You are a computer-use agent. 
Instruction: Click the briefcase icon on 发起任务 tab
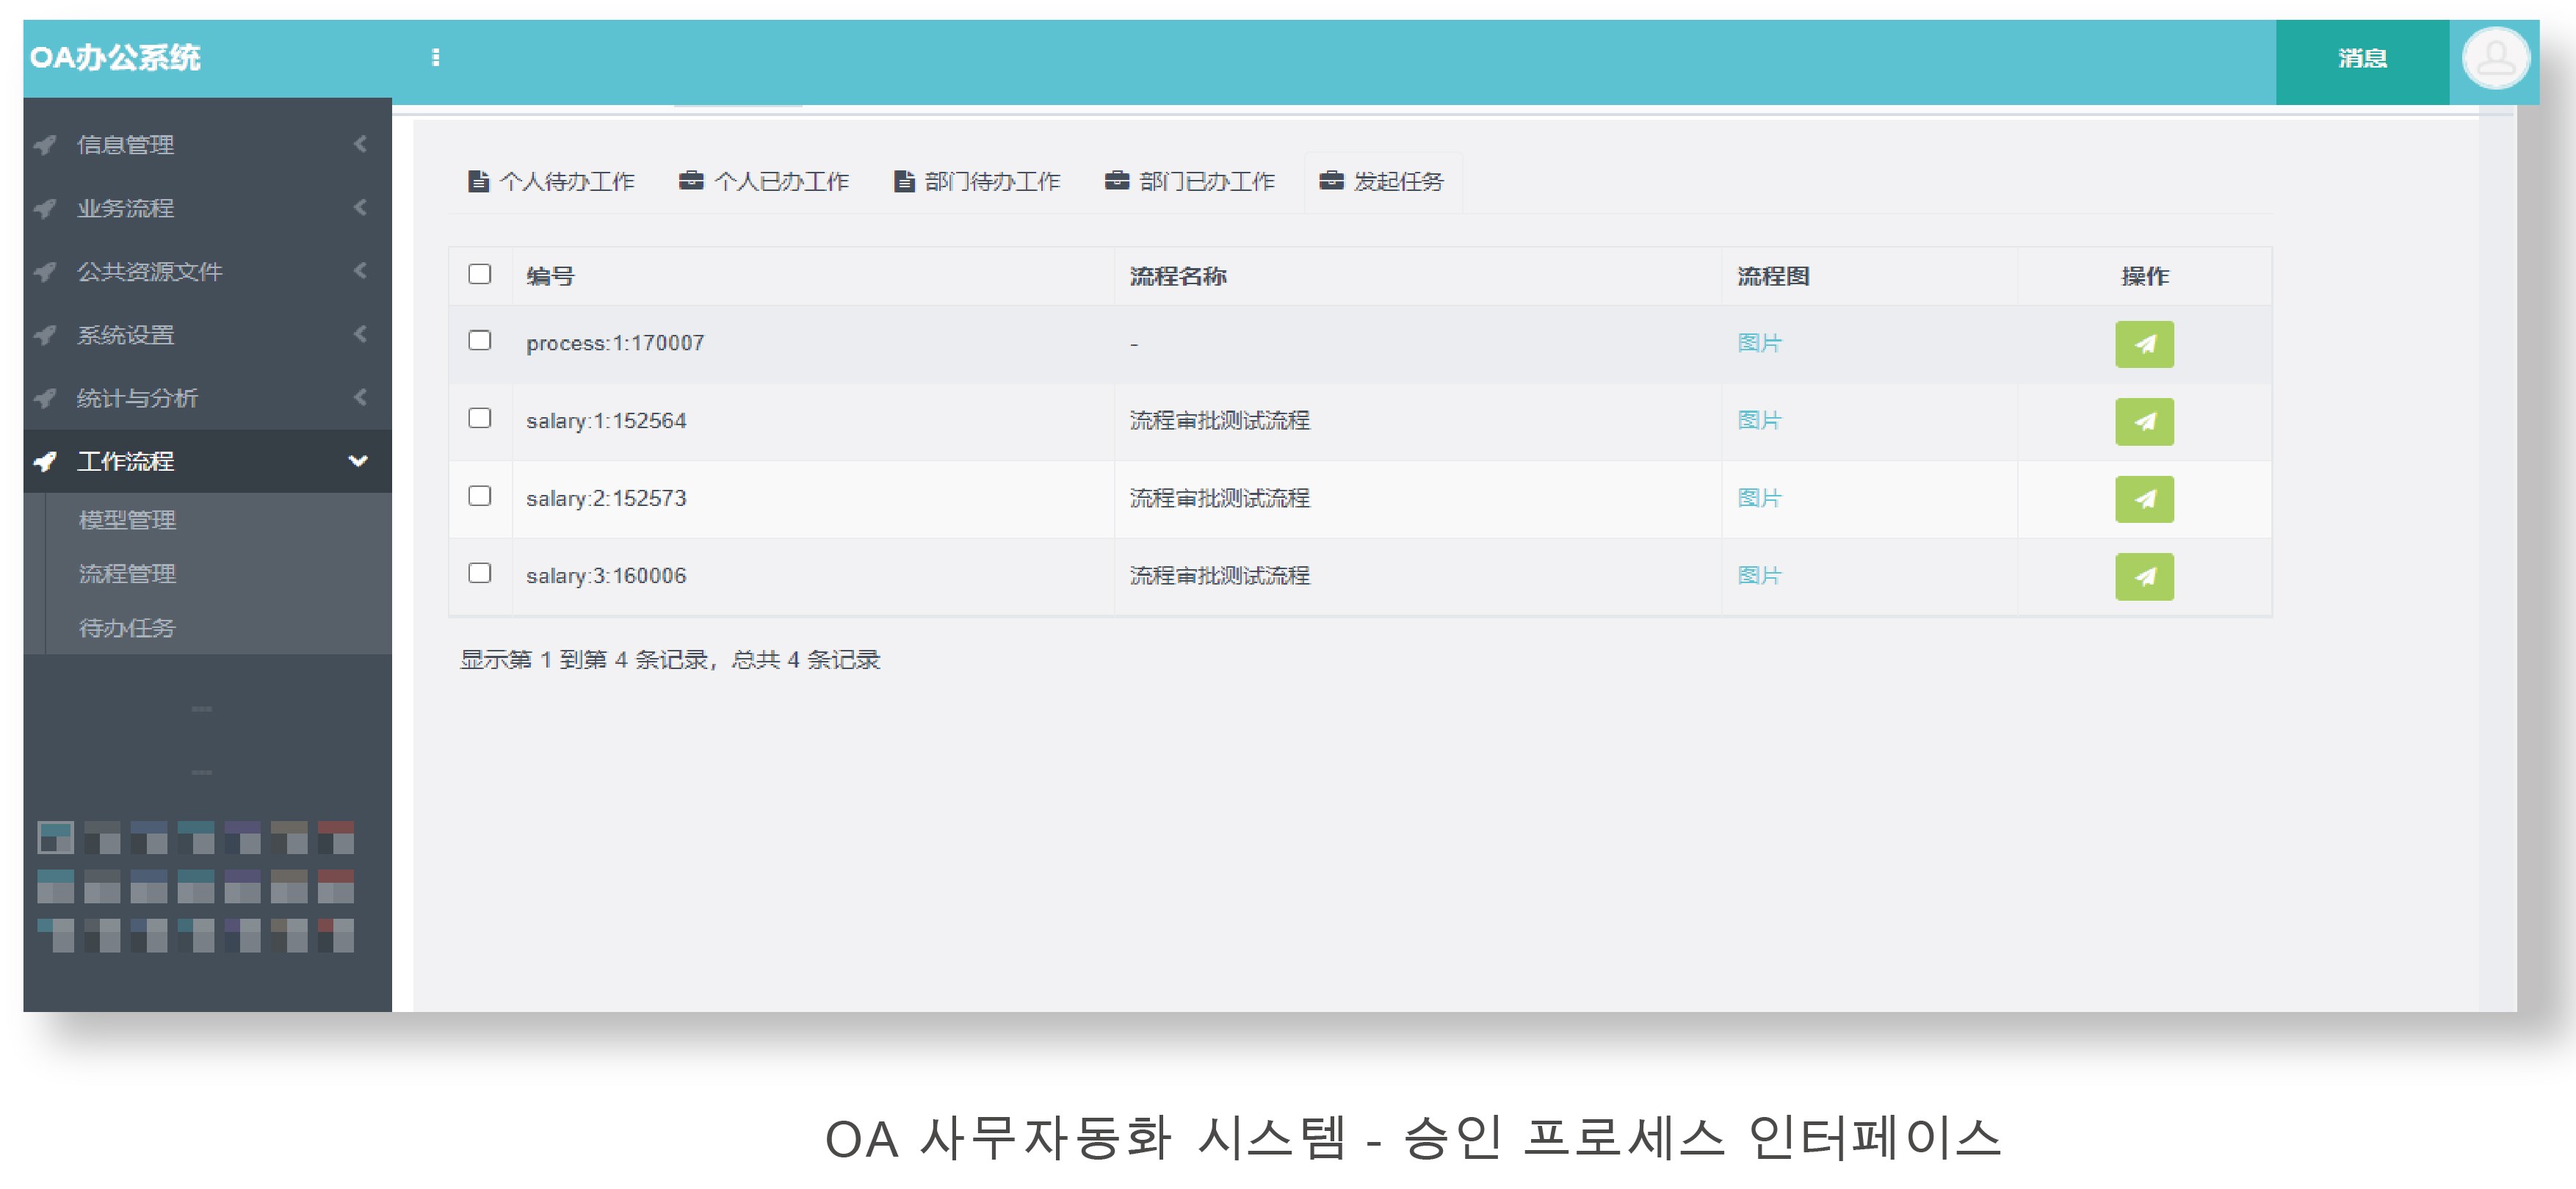pos(1330,181)
